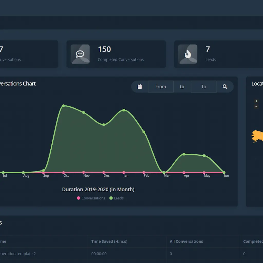Image resolution: width=263 pixels, height=263 pixels.
Task: Open the 7 Leads stat card
Action: tap(218, 54)
